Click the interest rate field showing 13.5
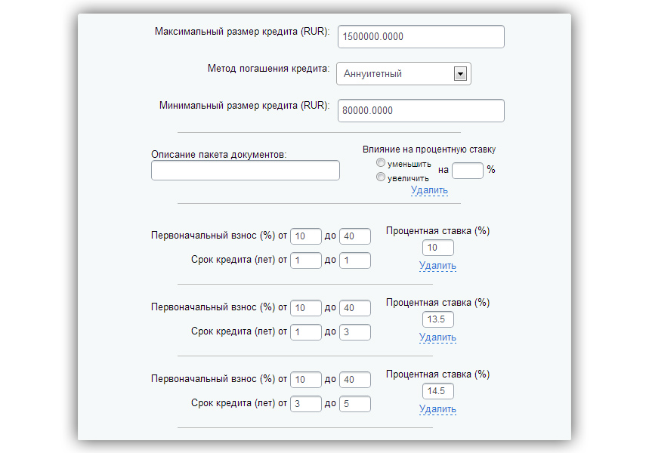649x453 pixels. pos(438,319)
